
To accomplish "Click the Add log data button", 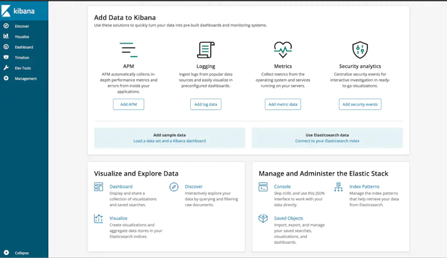I will (206, 105).
